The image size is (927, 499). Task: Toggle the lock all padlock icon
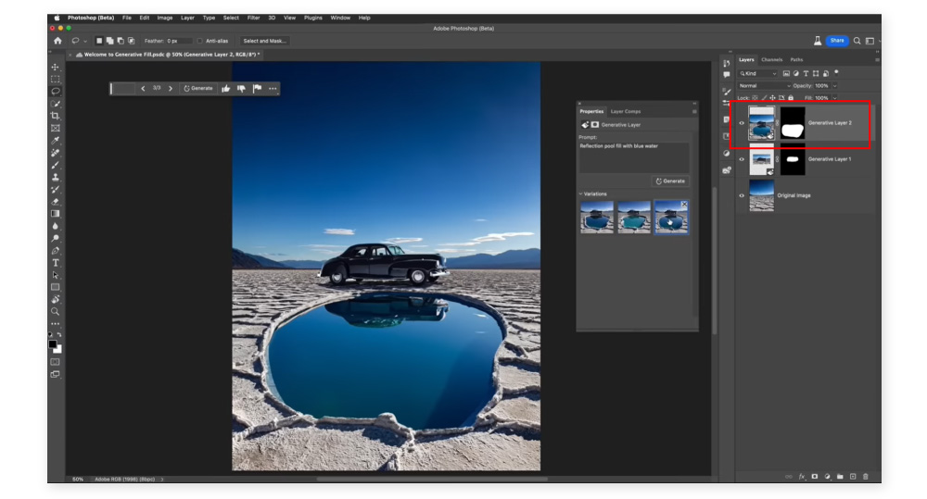point(791,98)
